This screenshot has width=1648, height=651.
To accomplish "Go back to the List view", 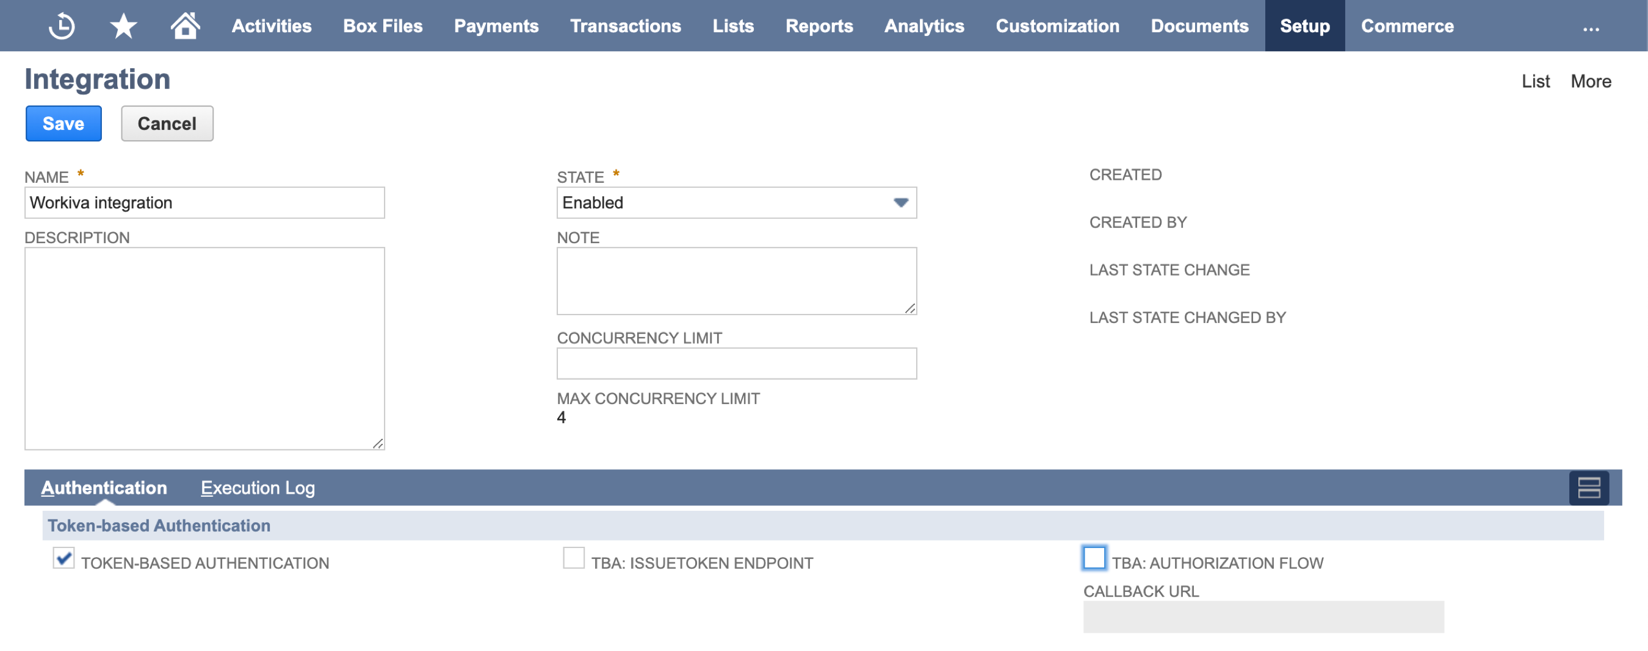I will pyautogui.click(x=1536, y=81).
